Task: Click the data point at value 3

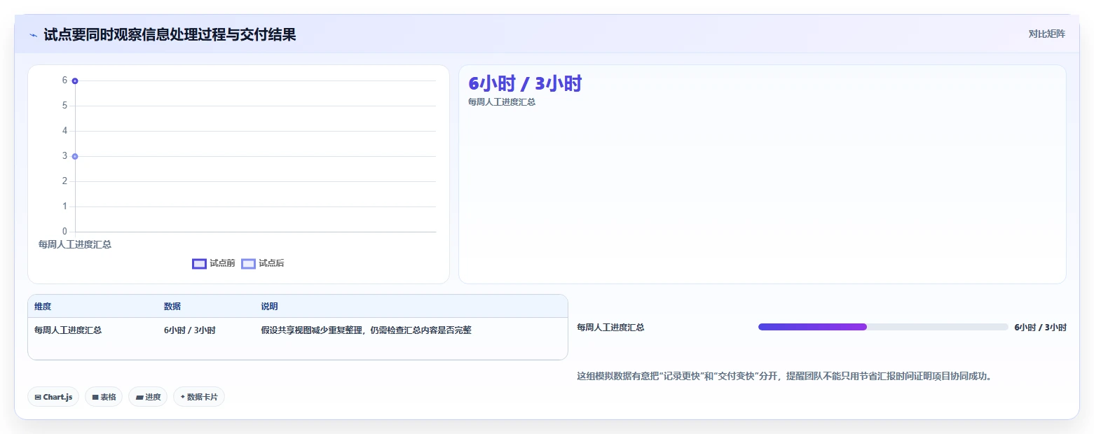Action: point(75,156)
